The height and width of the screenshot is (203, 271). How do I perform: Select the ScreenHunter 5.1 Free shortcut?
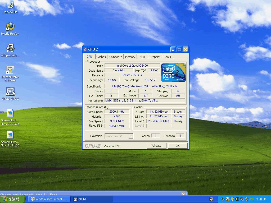coord(10,74)
